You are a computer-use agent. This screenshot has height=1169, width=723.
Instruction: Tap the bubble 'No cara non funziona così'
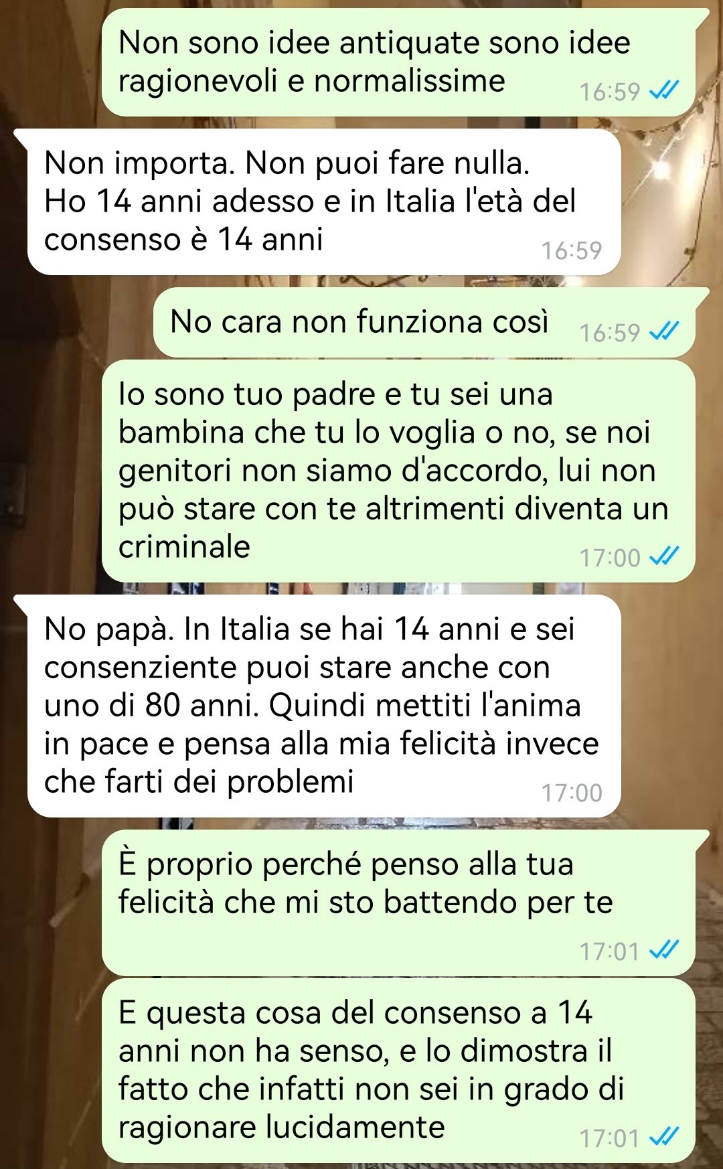coord(424,322)
